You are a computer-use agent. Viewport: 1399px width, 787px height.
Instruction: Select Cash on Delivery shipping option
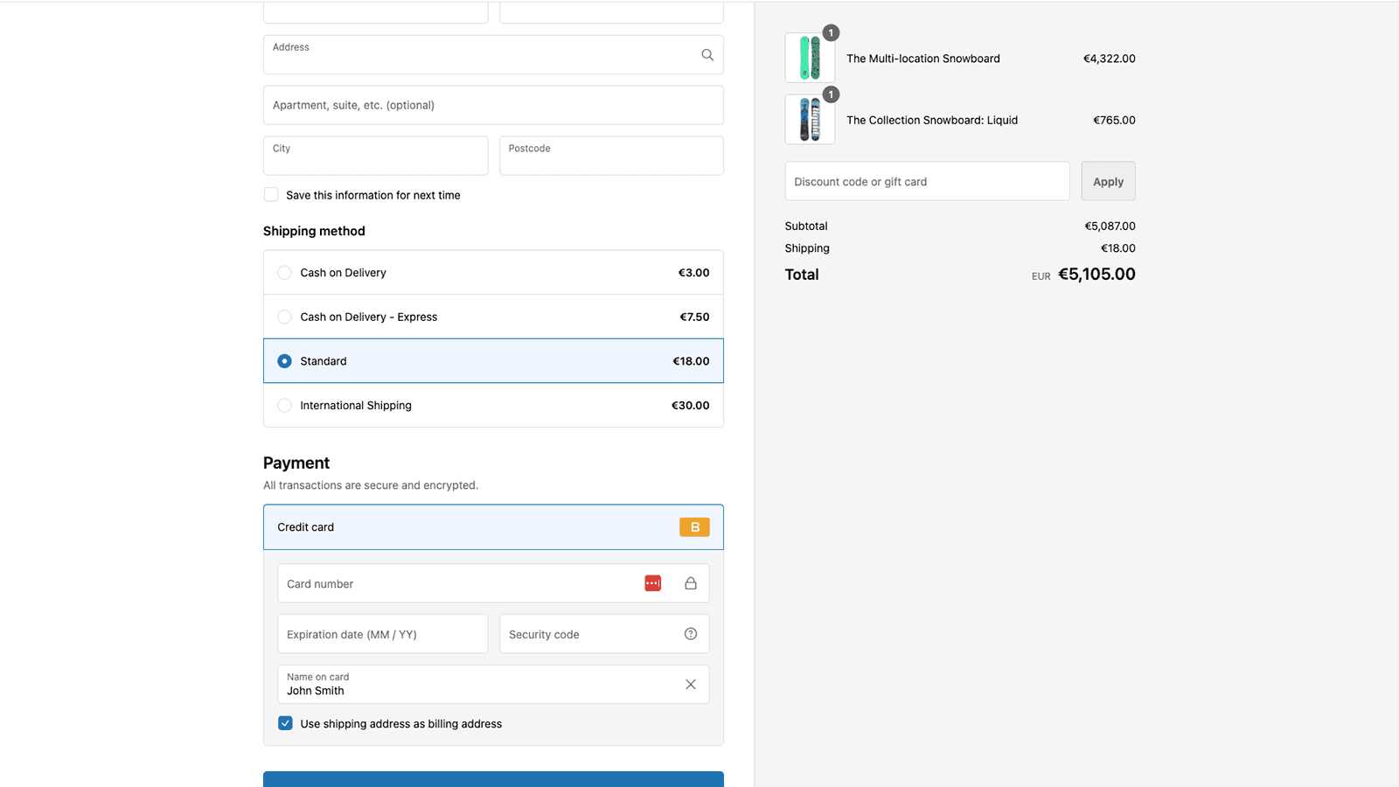(x=284, y=273)
